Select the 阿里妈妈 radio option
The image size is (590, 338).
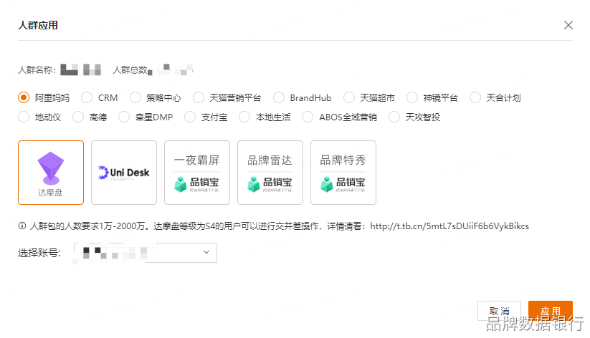24,98
